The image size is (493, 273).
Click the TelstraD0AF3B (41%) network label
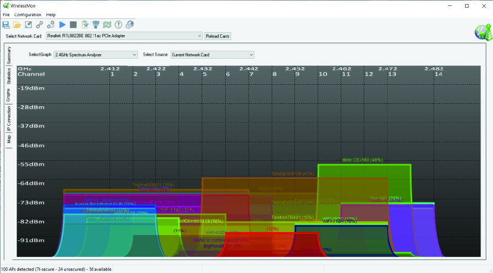[293, 173]
